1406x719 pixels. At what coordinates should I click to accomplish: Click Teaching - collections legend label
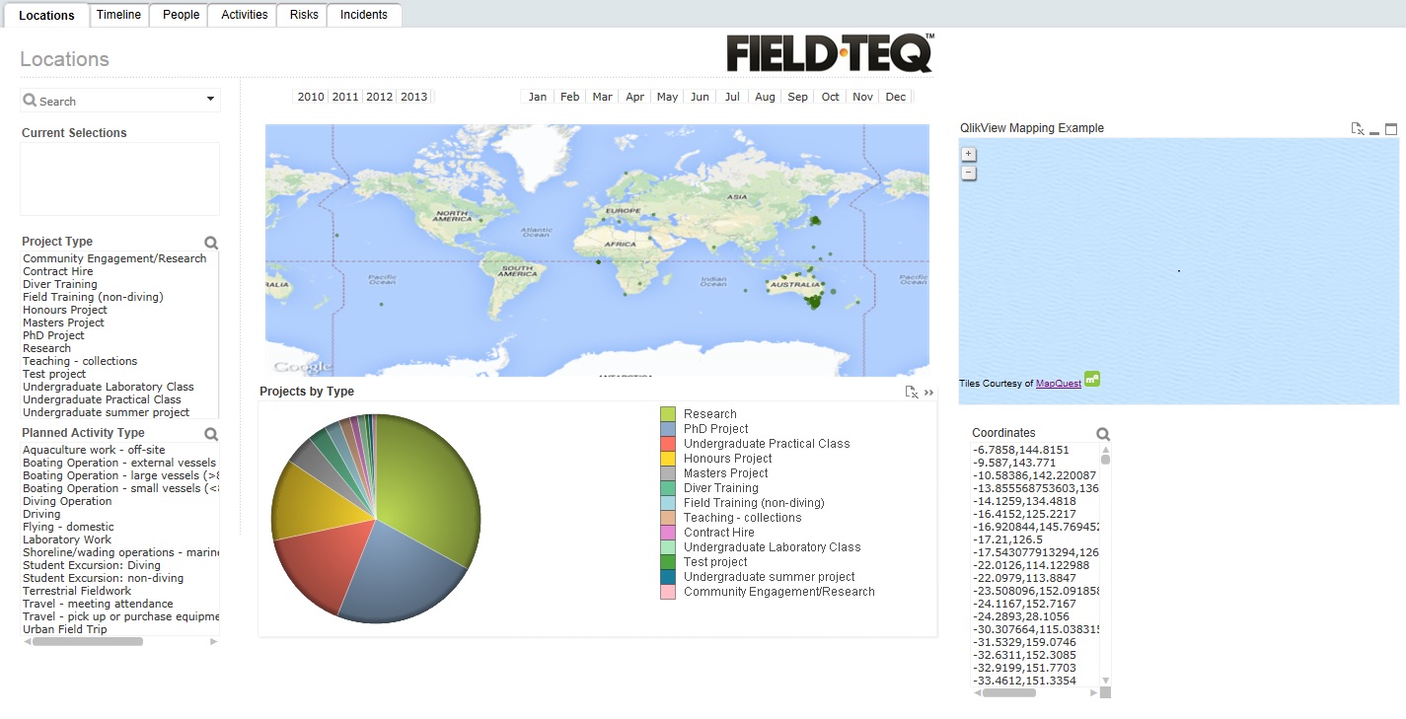[x=743, y=518]
